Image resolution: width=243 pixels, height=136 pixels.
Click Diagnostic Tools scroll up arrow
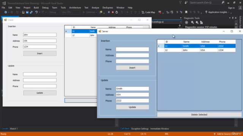coord(236,24)
